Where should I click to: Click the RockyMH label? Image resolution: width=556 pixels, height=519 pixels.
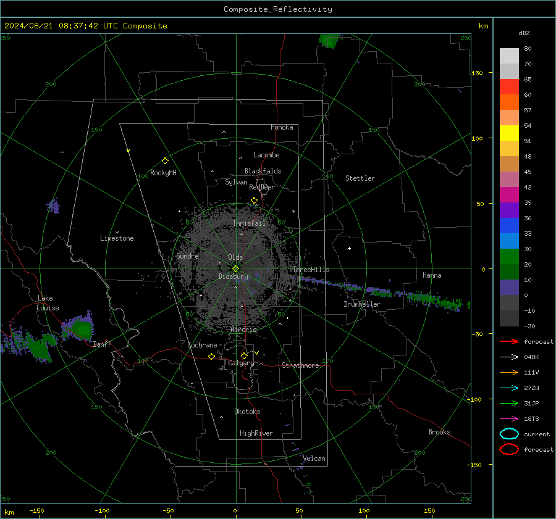click(x=163, y=173)
